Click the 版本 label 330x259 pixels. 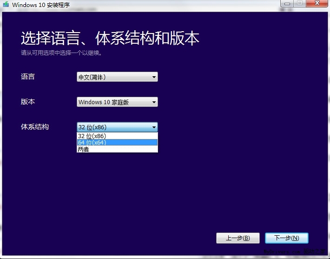(x=28, y=102)
